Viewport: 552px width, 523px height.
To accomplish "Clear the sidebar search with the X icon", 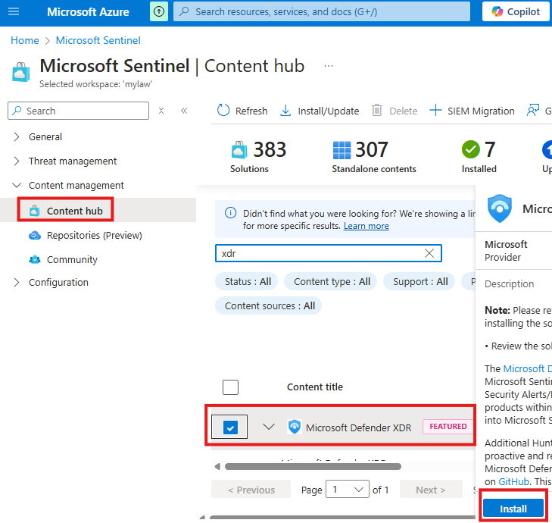I will [161, 111].
